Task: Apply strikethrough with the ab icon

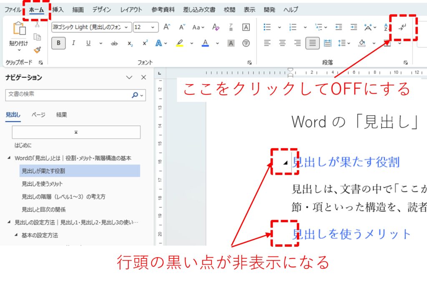Action: [114, 43]
